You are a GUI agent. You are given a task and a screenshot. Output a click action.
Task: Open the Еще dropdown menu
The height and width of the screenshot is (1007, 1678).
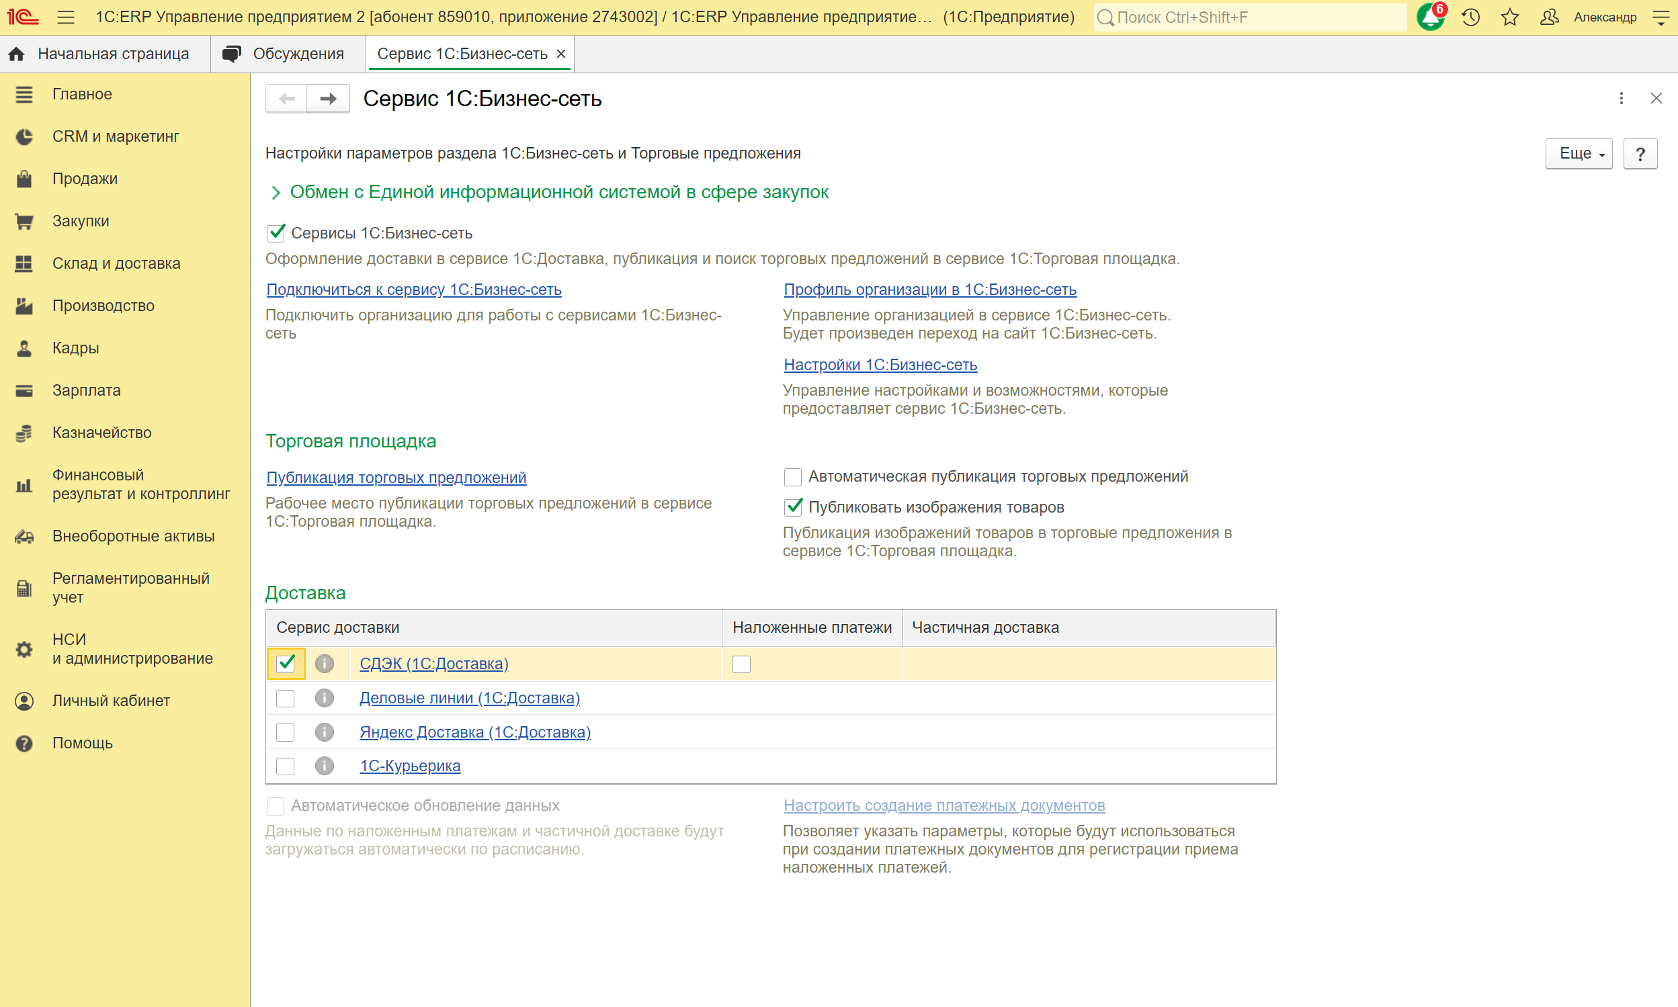tap(1579, 153)
